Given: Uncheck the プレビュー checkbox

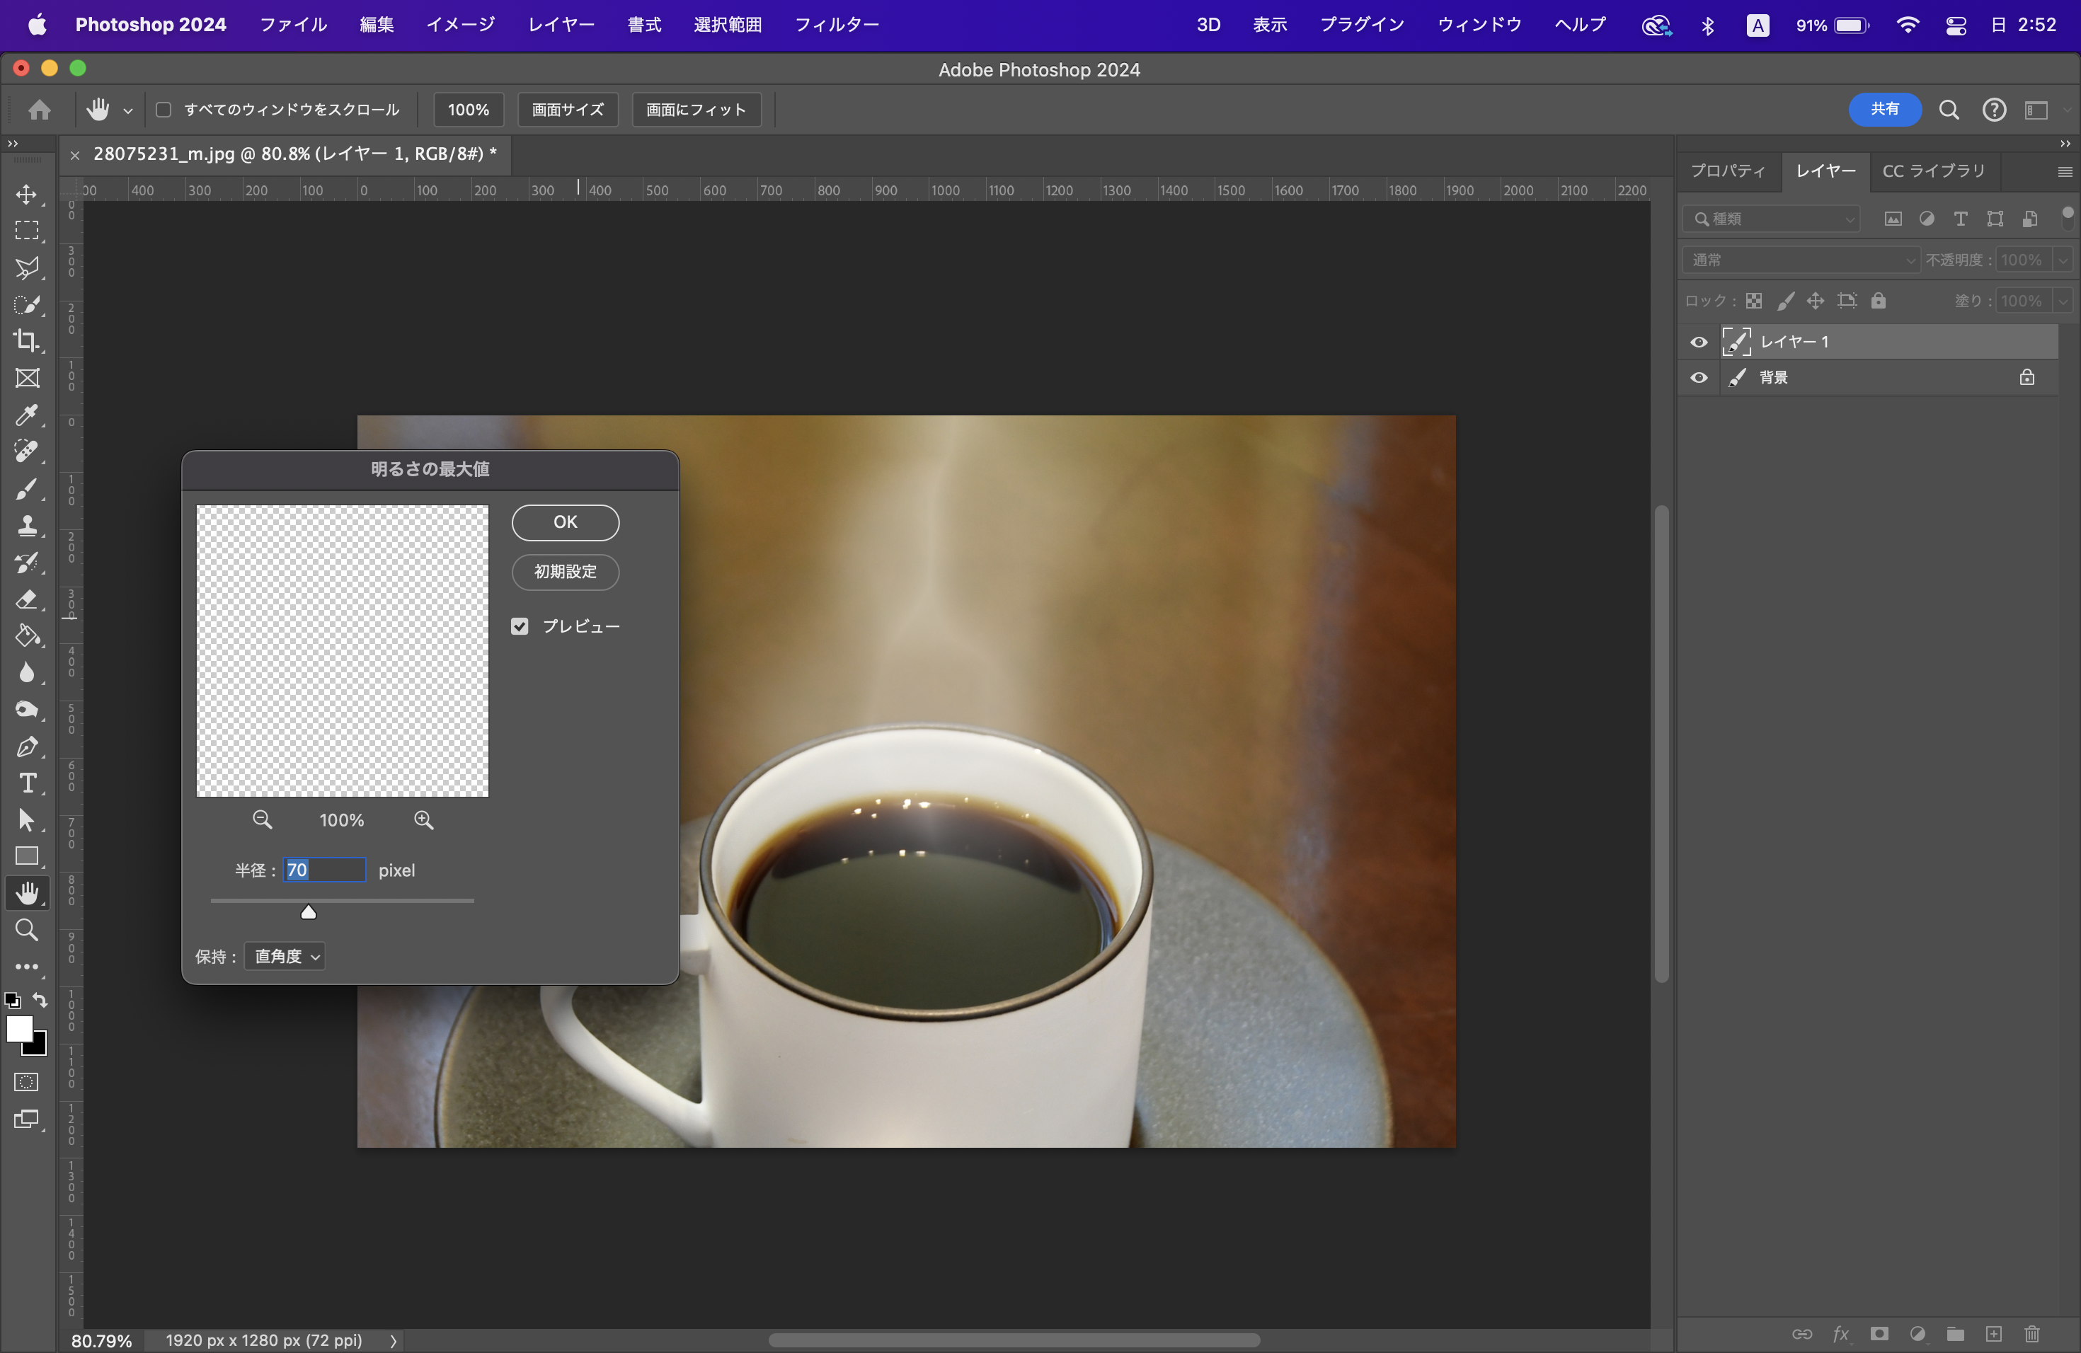Looking at the screenshot, I should tap(520, 627).
